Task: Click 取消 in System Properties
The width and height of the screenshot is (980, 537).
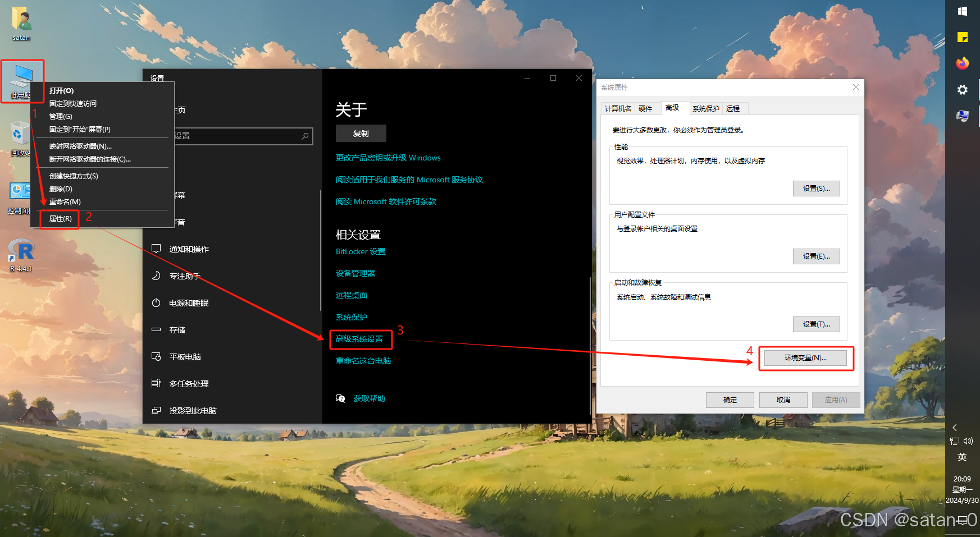Action: coord(783,400)
